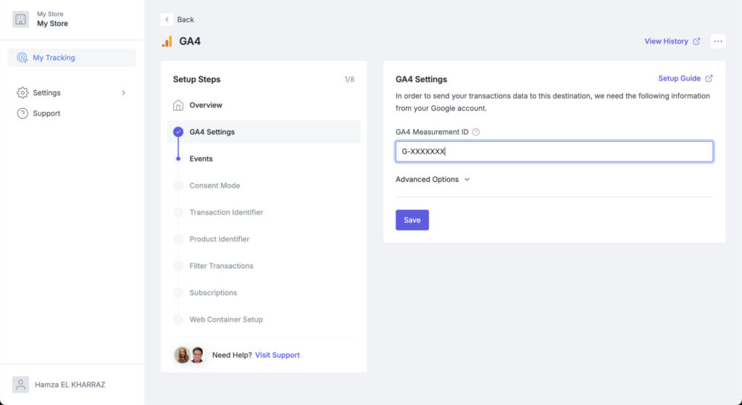
Task: Select the Consent Mode step
Action: point(214,185)
